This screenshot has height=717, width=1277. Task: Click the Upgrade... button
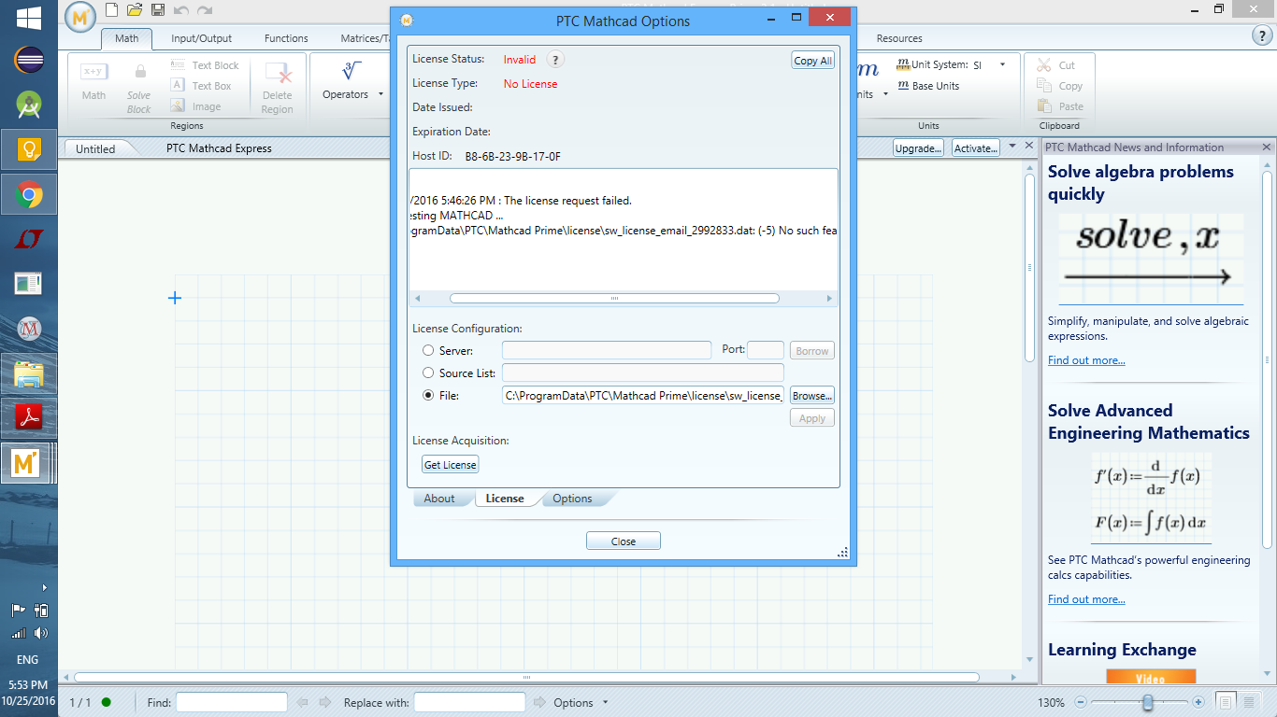917,148
